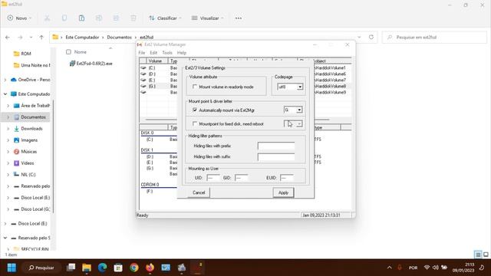This screenshot has width=491, height=276.
Task: Open the Visualizar view dropdown
Action: [208, 18]
